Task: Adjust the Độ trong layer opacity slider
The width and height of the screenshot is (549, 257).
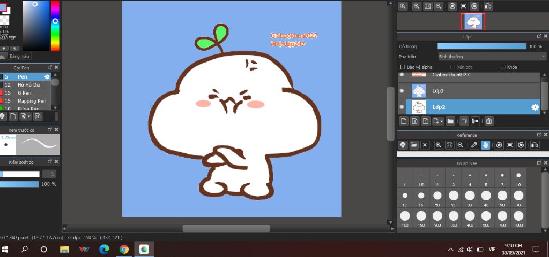Action: (x=482, y=46)
